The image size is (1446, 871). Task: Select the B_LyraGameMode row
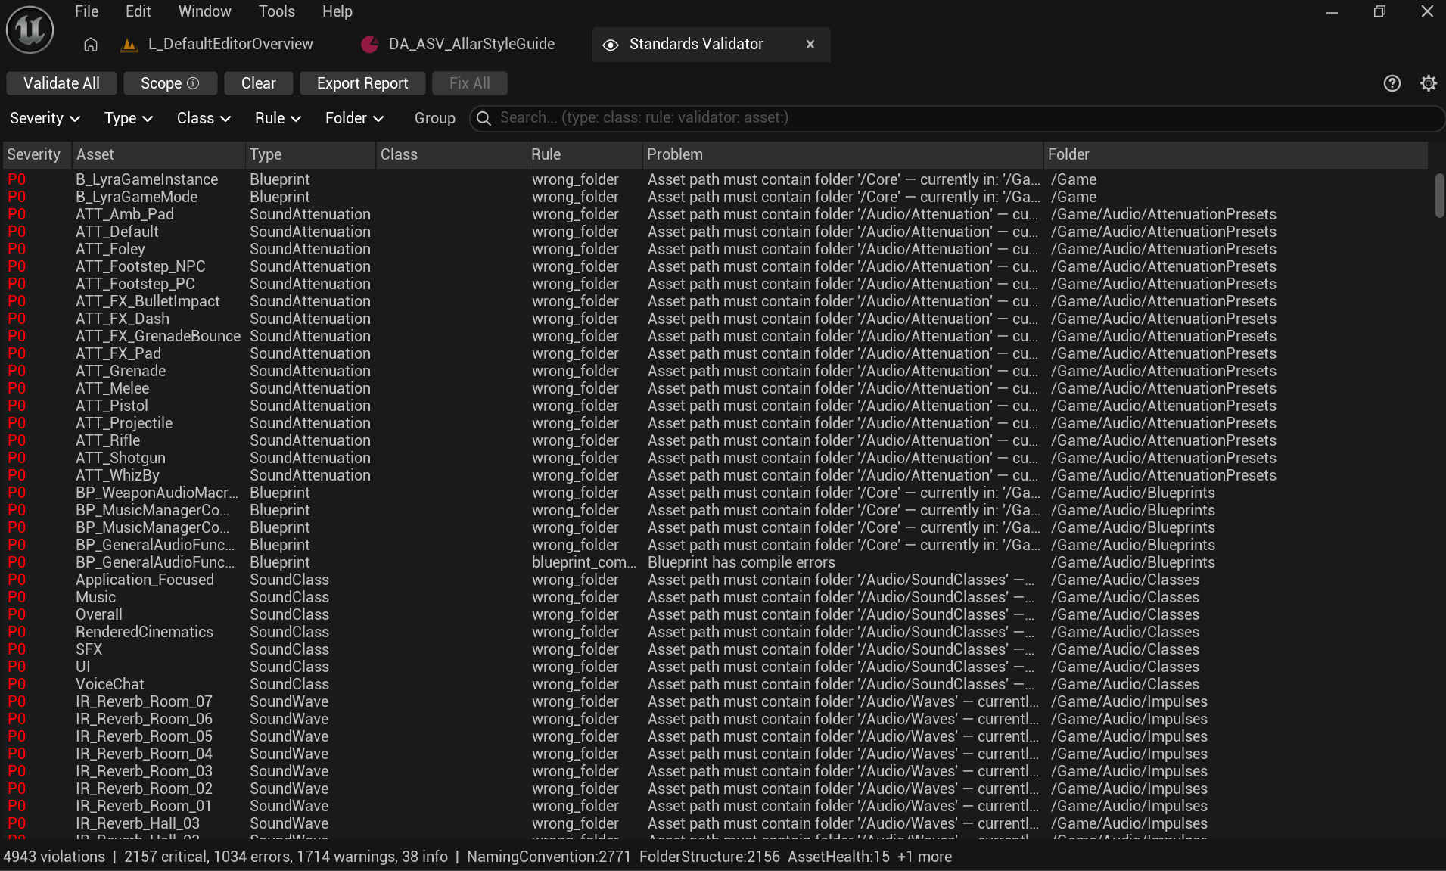pos(715,197)
